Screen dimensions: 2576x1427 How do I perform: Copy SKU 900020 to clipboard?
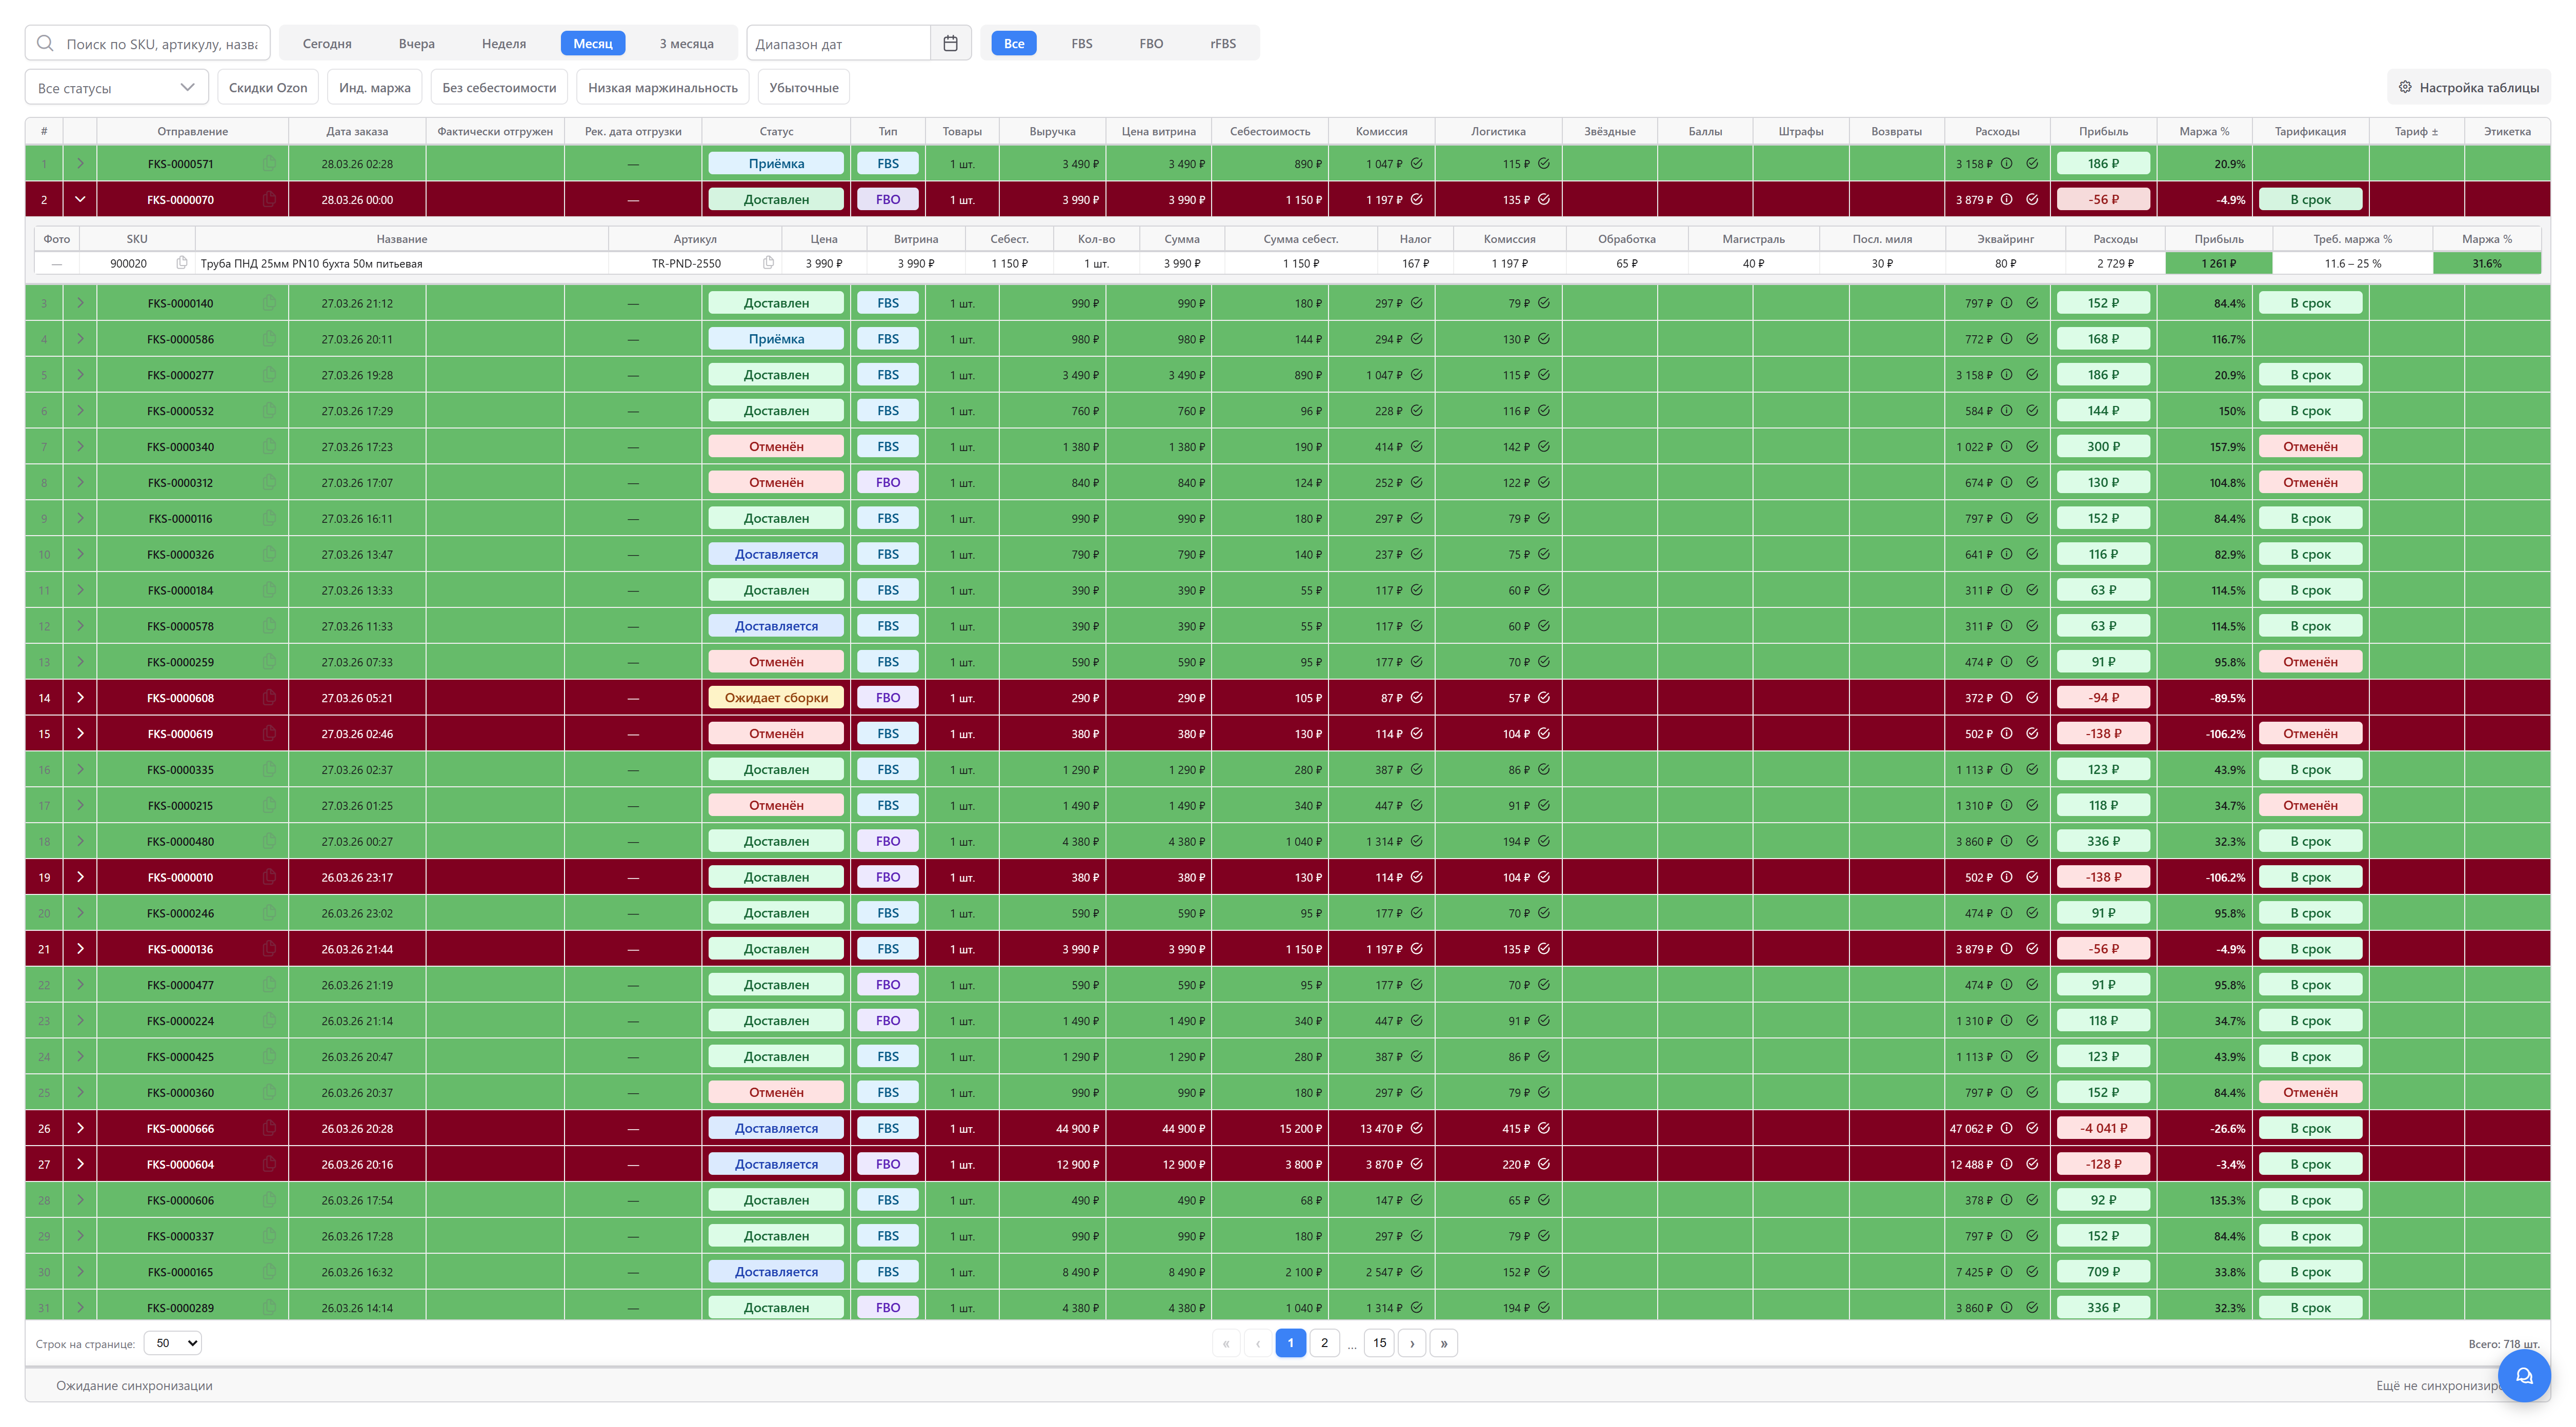point(181,263)
